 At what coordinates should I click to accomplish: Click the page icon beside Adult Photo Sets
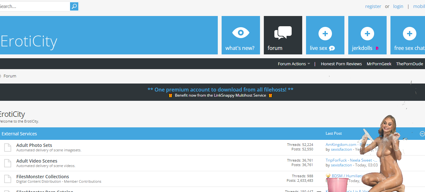coord(7,148)
